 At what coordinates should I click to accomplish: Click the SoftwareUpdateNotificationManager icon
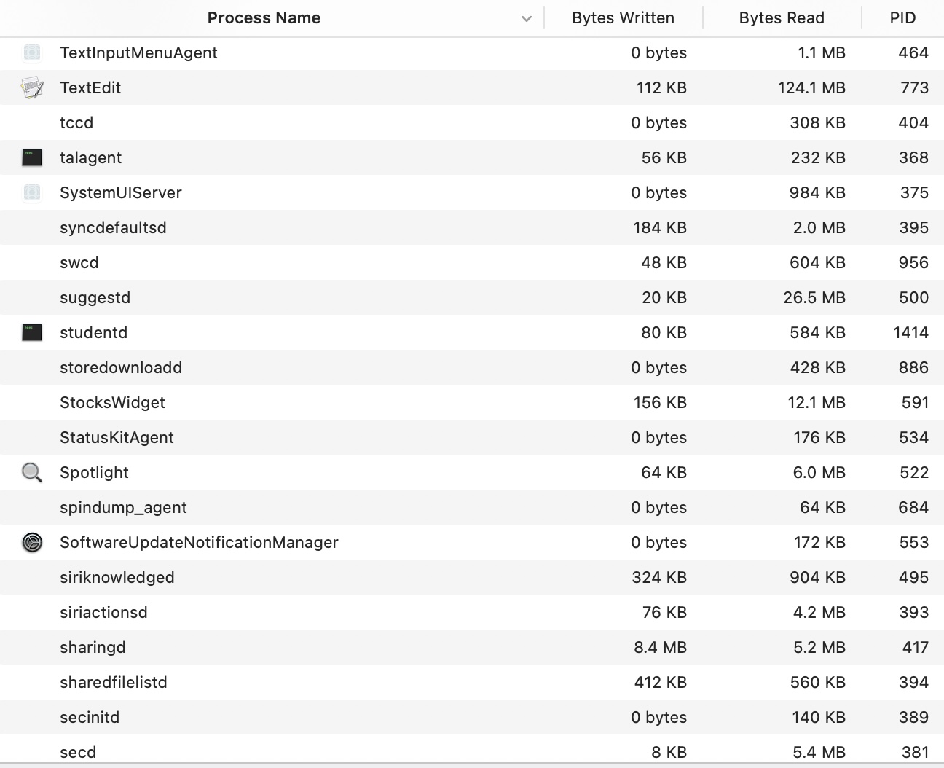point(32,543)
